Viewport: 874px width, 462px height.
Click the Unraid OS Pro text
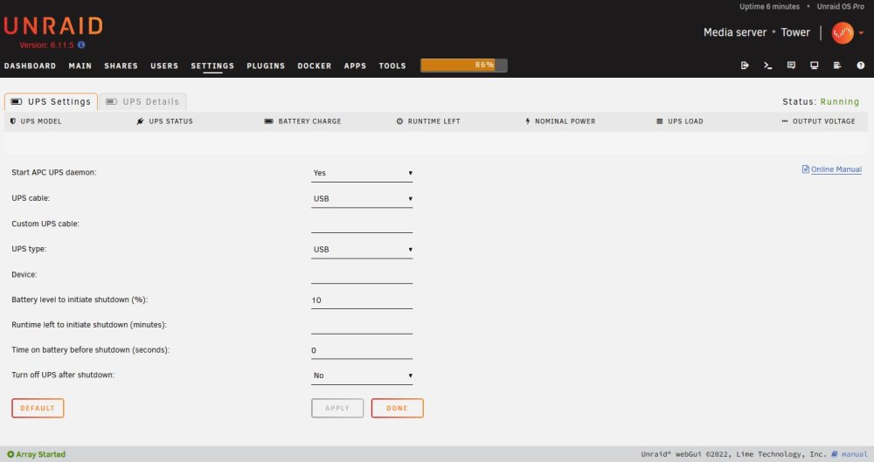click(841, 7)
